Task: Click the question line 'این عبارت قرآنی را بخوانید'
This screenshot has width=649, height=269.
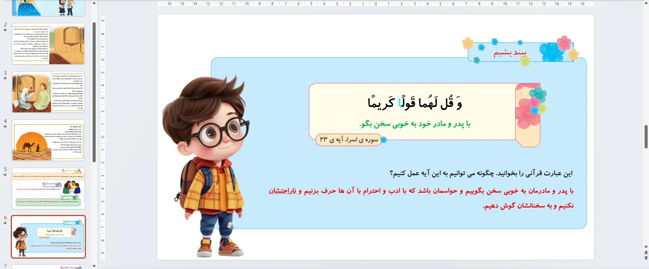Action: point(534,173)
